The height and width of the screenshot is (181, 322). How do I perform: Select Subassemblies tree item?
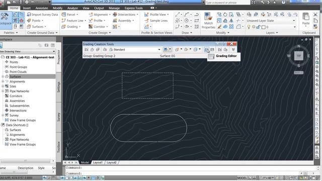click(20, 106)
